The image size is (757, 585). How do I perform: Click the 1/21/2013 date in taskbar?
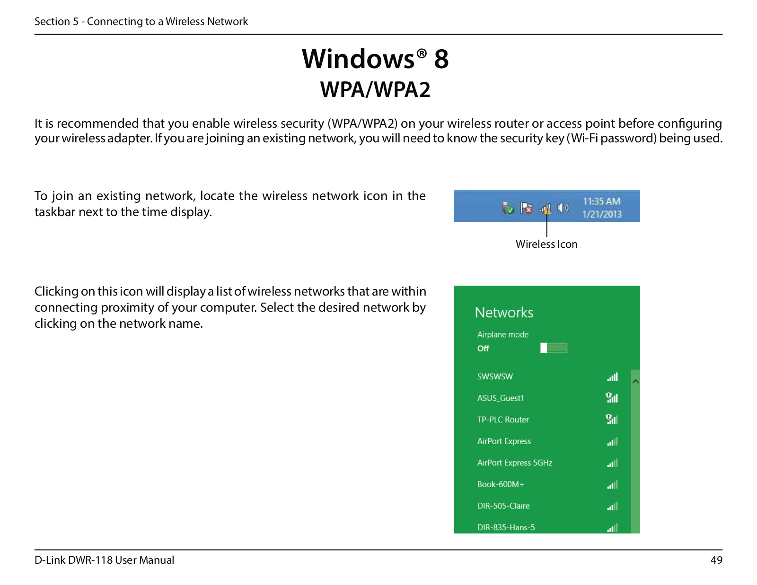(602, 214)
